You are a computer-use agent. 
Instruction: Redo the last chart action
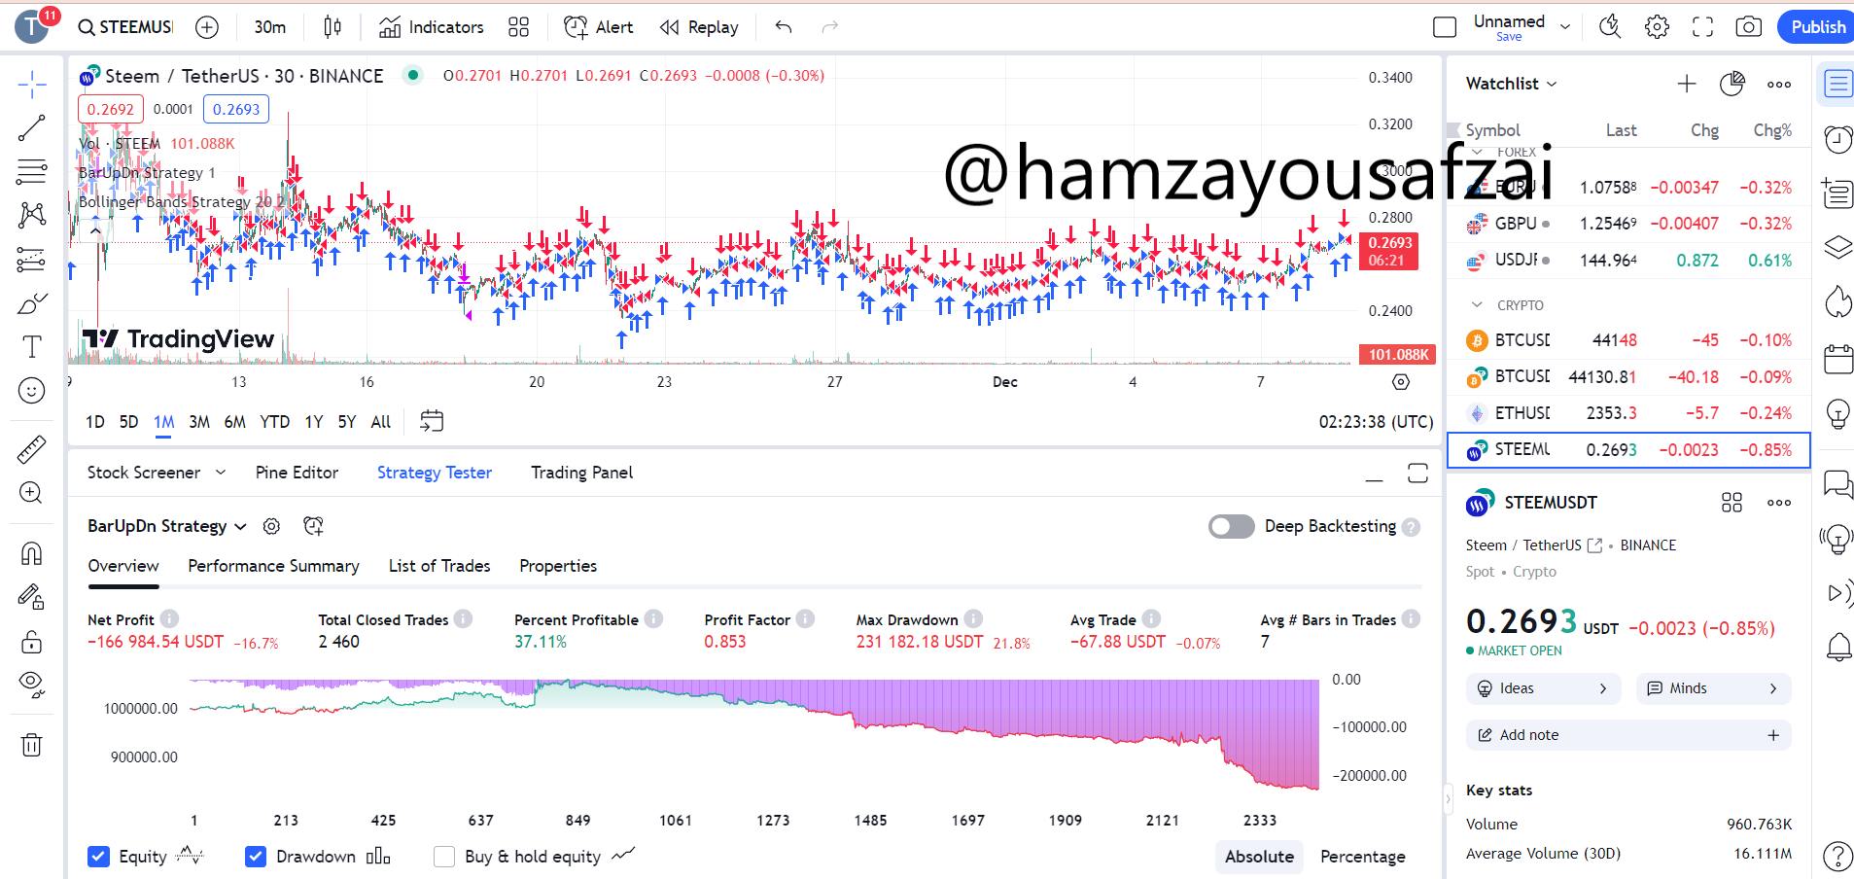click(x=829, y=27)
